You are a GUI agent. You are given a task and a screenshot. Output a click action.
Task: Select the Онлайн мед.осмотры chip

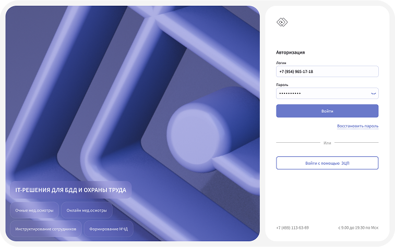(87, 211)
